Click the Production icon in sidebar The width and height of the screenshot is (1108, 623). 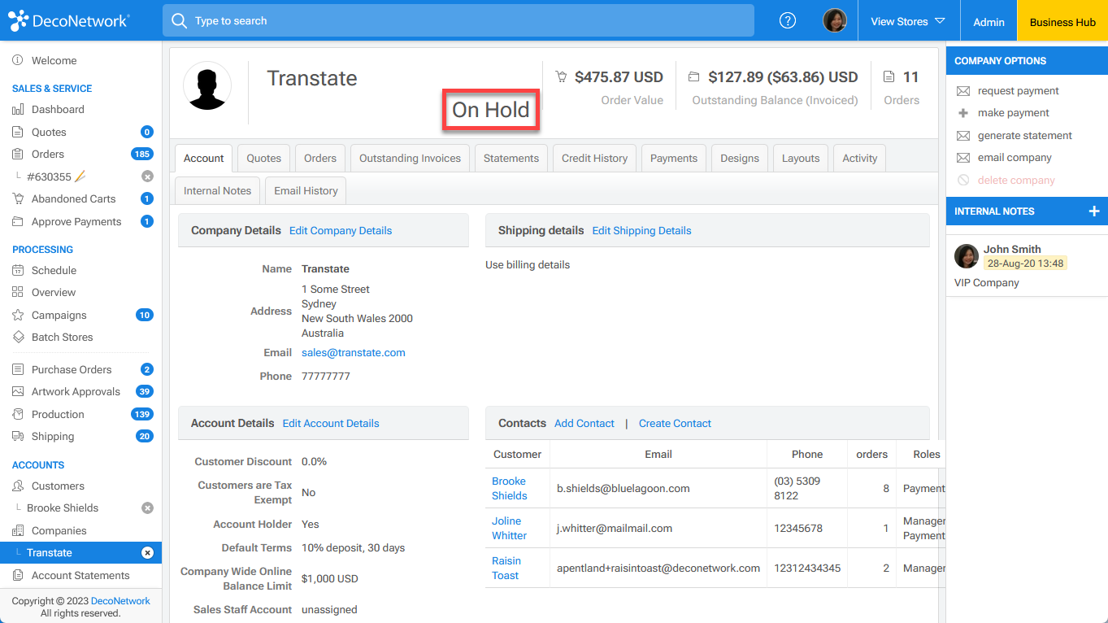pos(18,415)
